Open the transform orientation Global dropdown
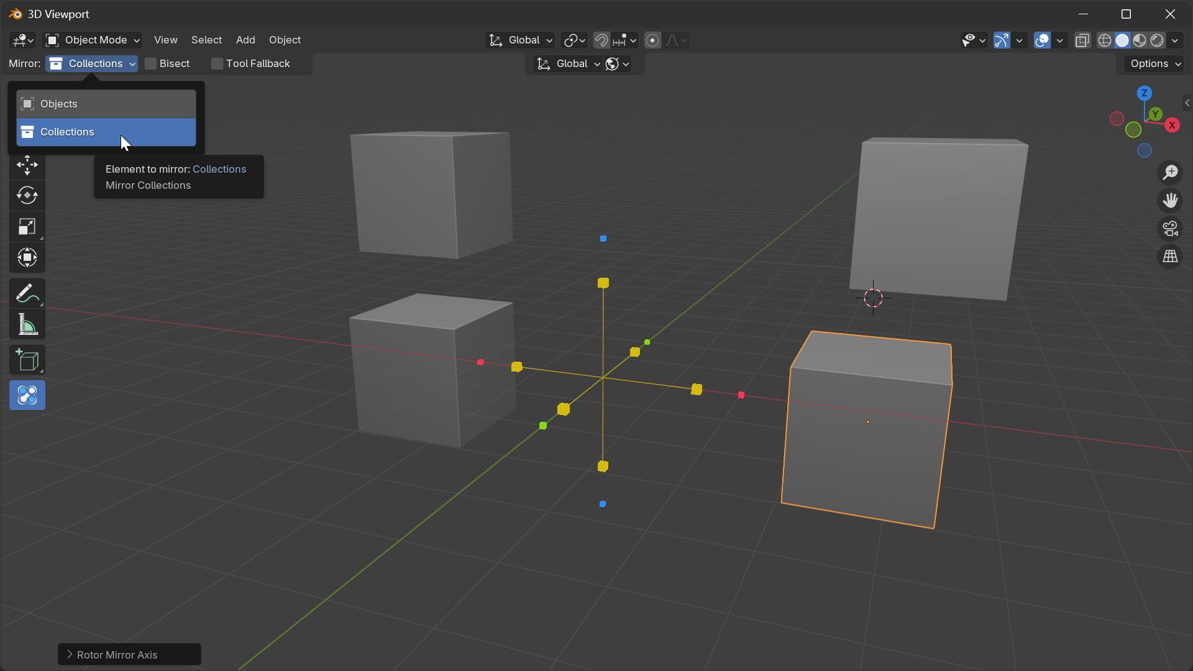 click(520, 40)
